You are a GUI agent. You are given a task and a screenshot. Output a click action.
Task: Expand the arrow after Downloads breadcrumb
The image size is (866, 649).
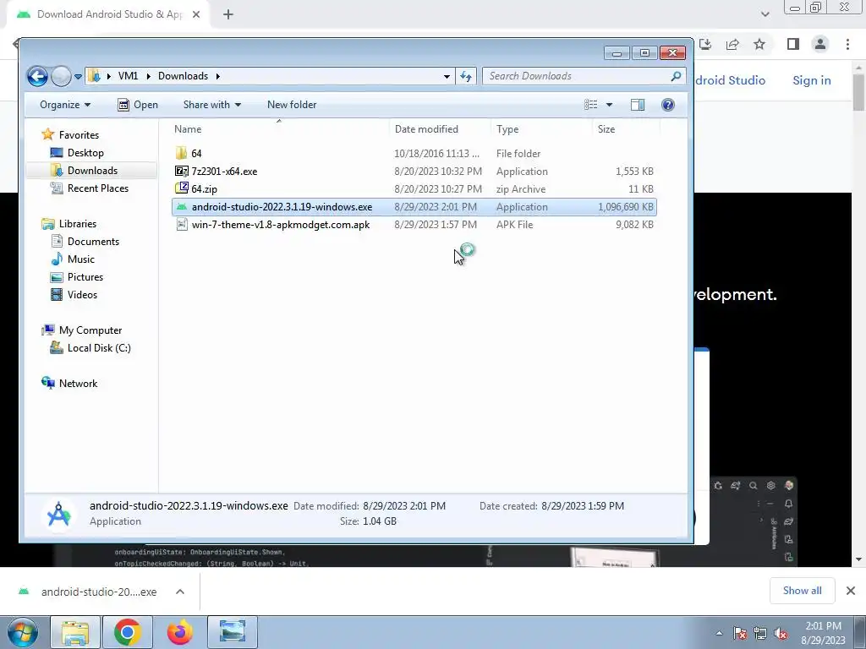click(217, 76)
